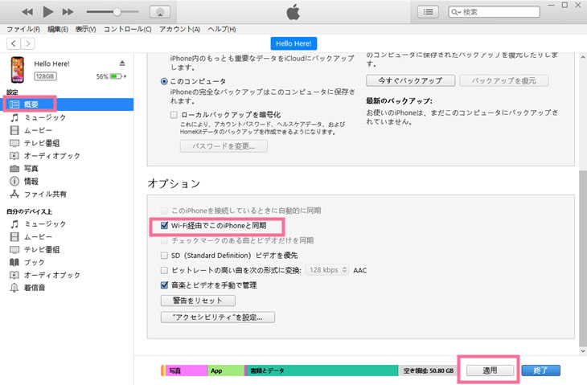Select the このコンピュータ radio button
This screenshot has height=385, width=587.
point(164,81)
